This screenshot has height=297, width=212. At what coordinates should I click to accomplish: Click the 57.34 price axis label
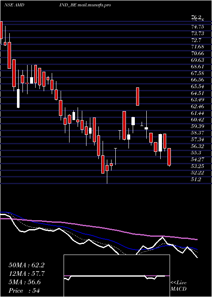click(198, 140)
